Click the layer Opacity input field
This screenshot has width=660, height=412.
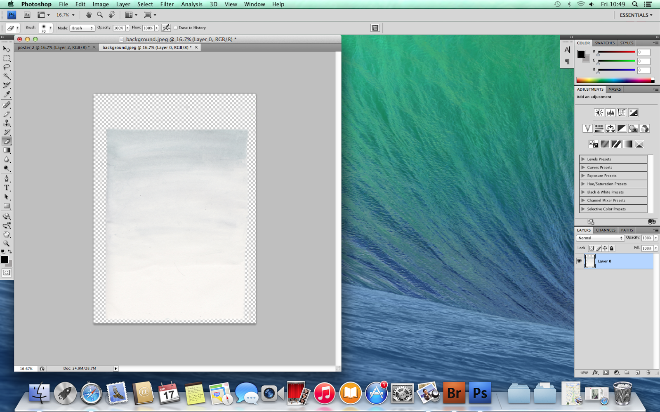click(647, 238)
